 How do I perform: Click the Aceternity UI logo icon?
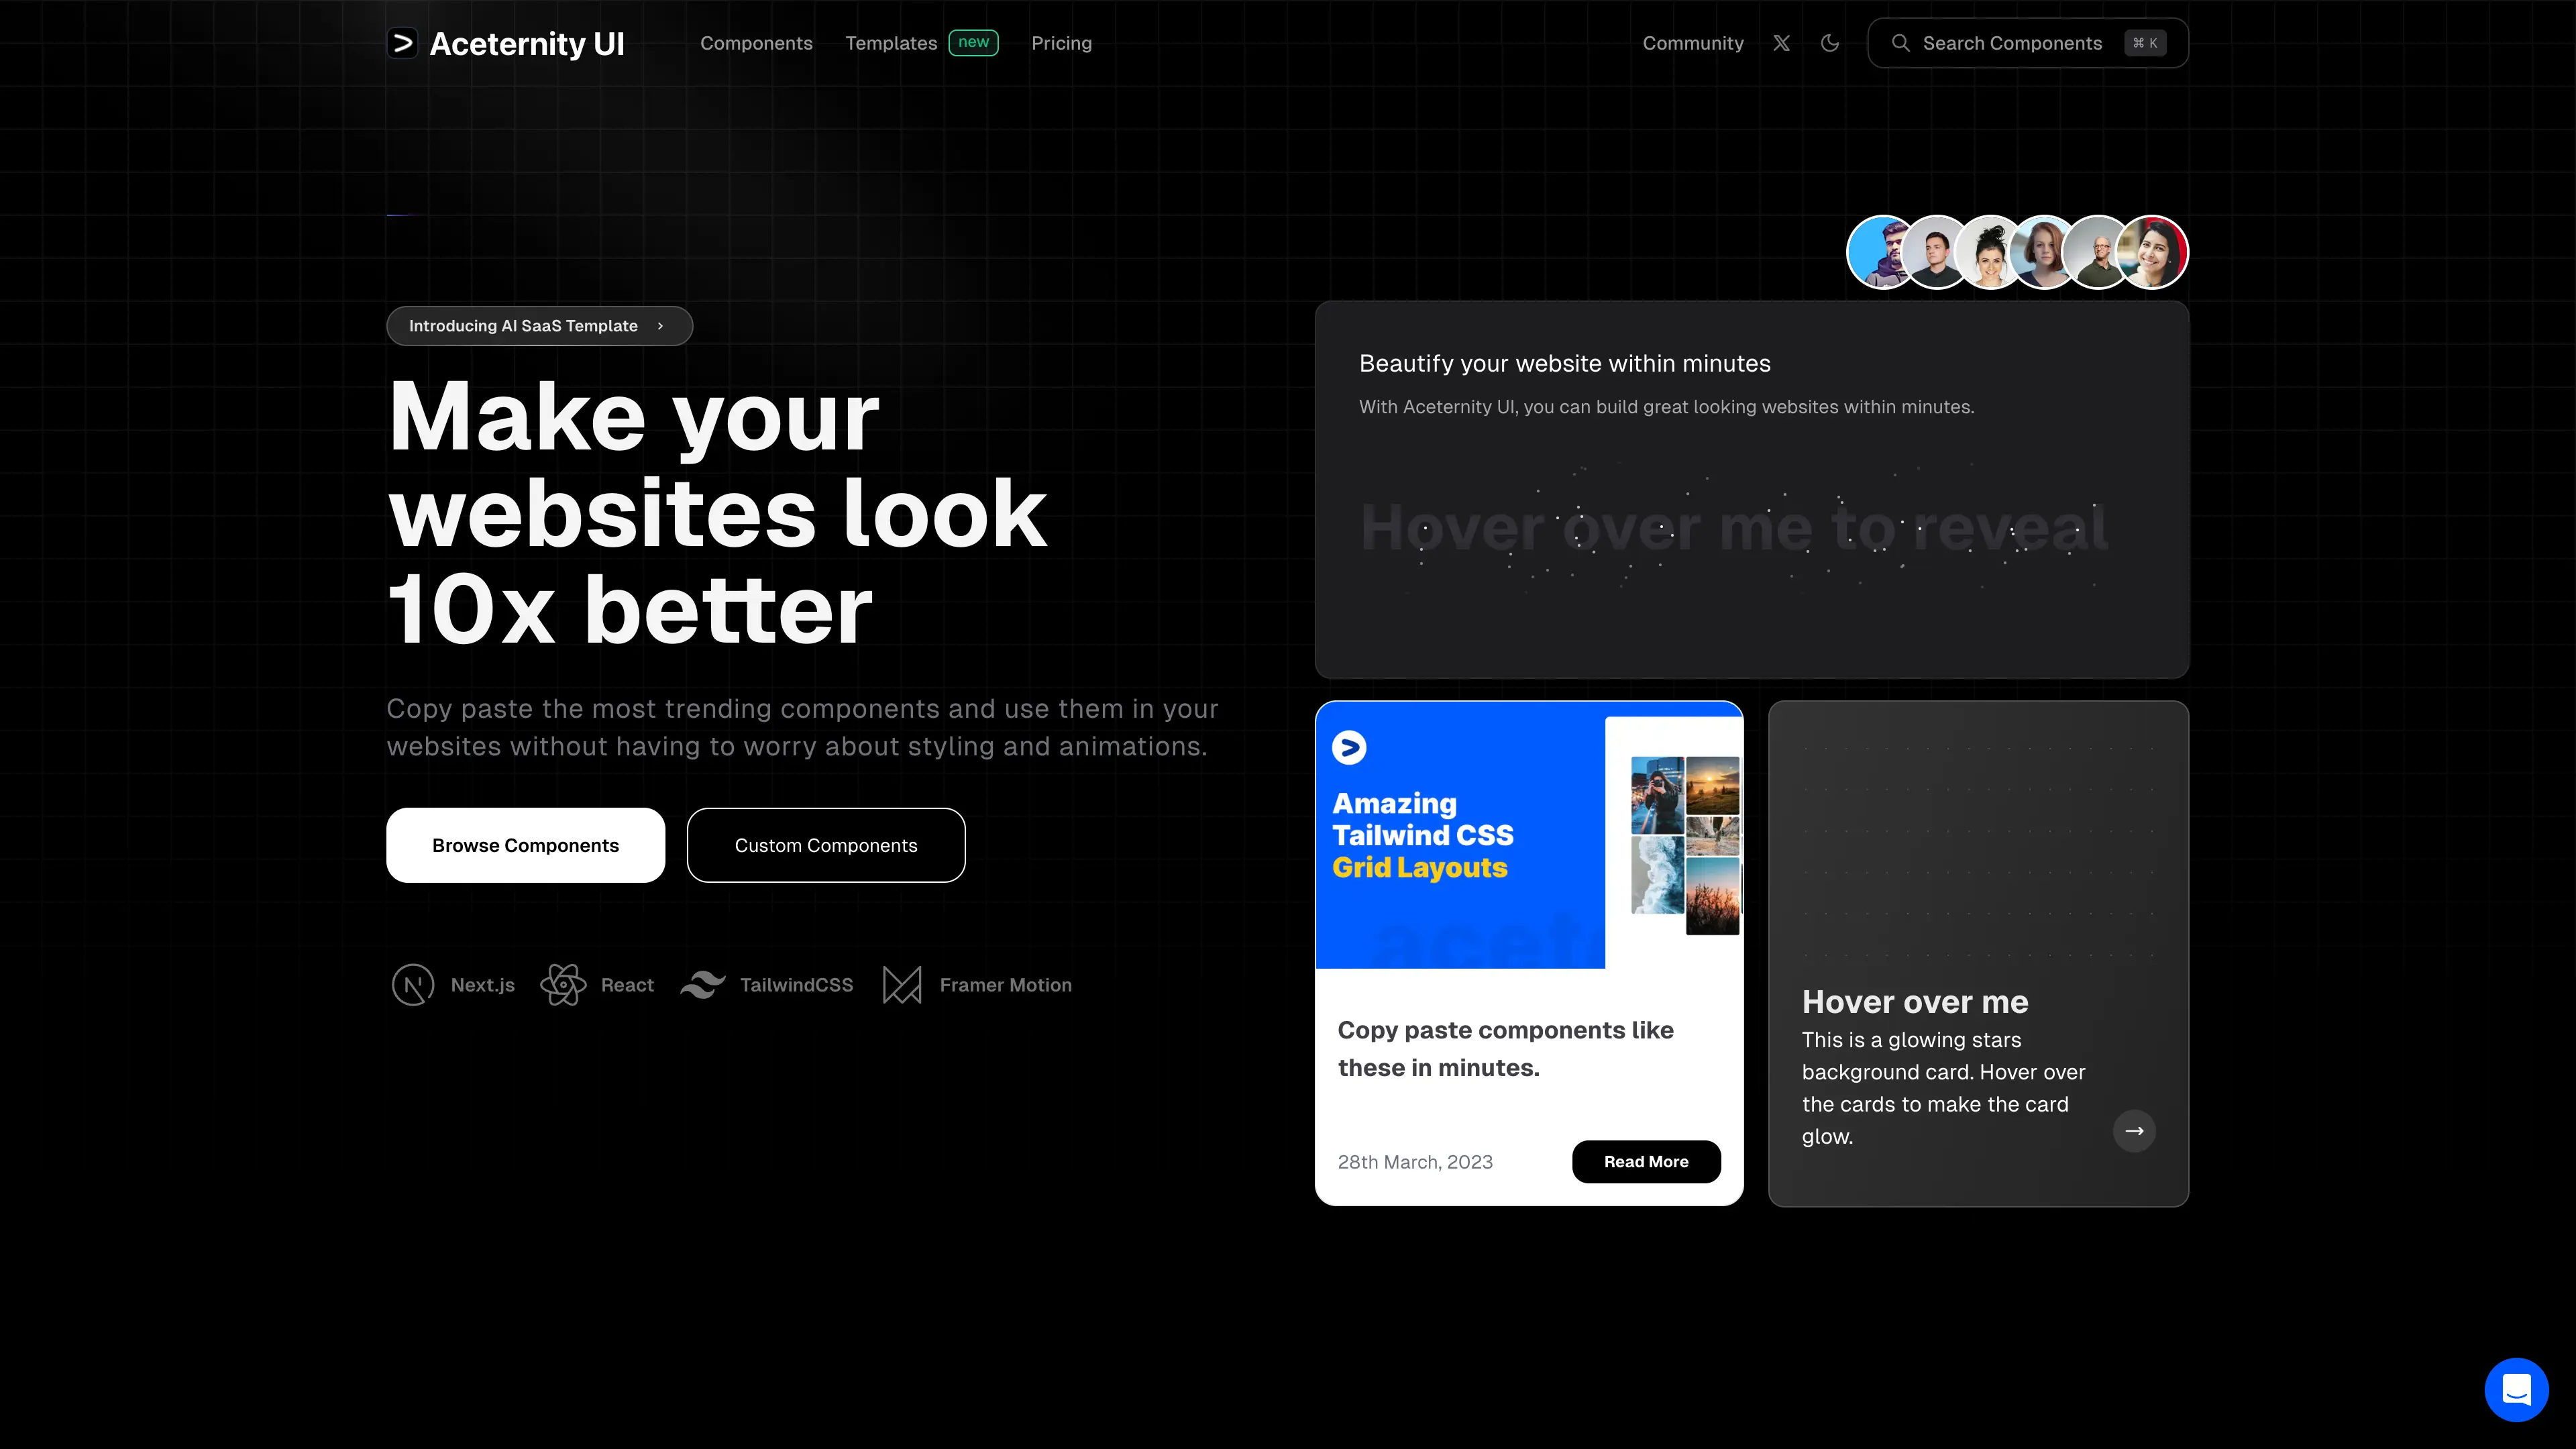tap(403, 42)
